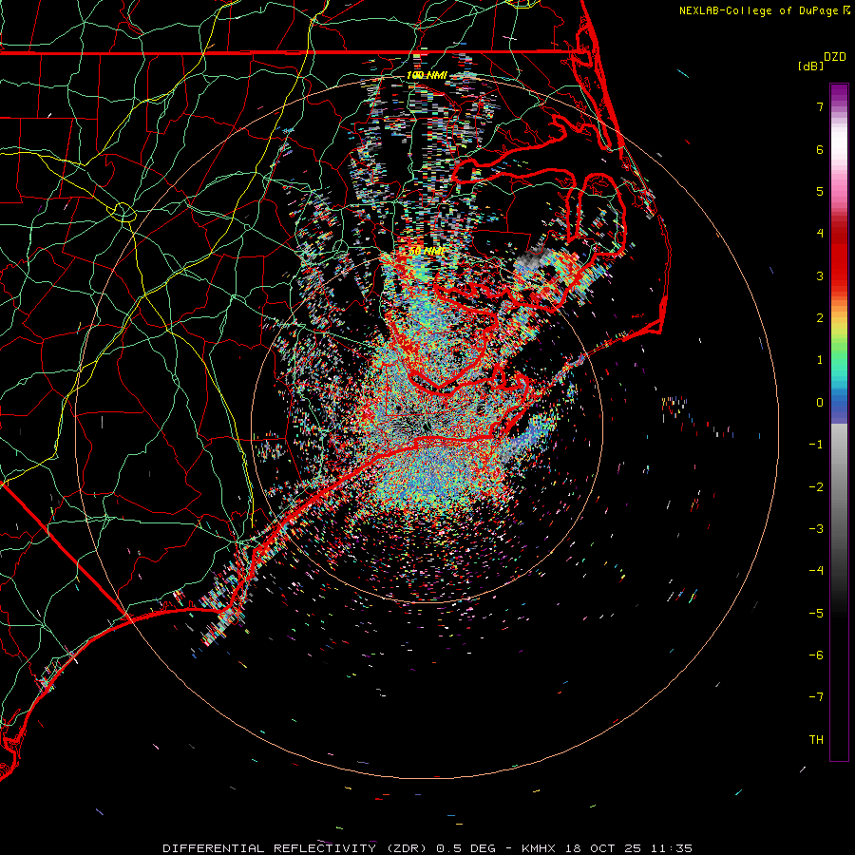Click the -6 value on the scale

click(x=816, y=655)
